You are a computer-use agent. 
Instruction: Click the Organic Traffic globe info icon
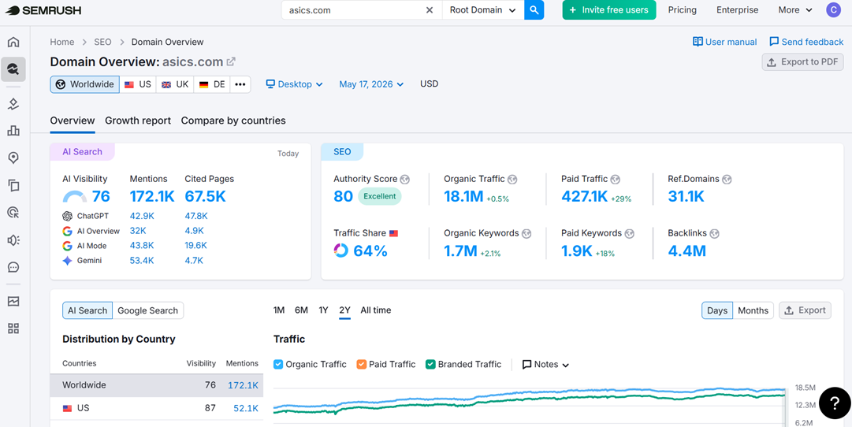click(x=512, y=180)
